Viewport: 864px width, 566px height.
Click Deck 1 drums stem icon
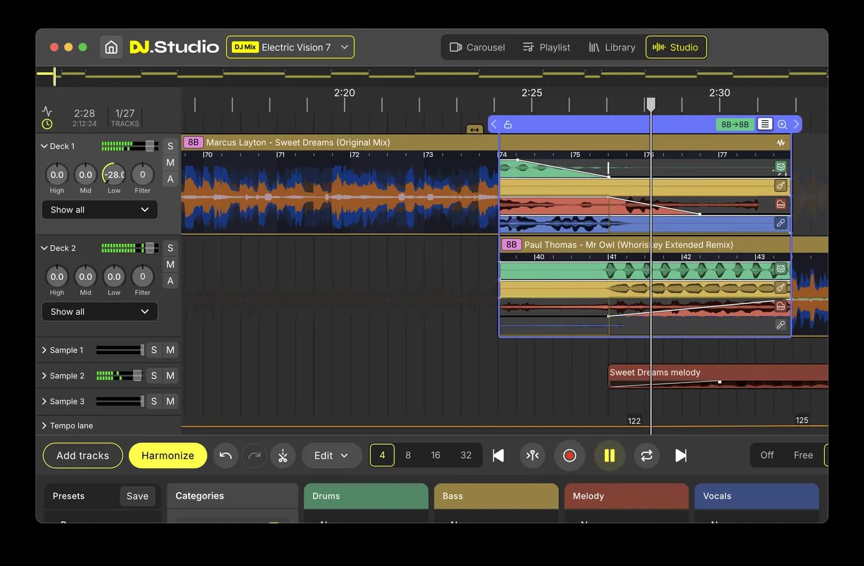(781, 167)
